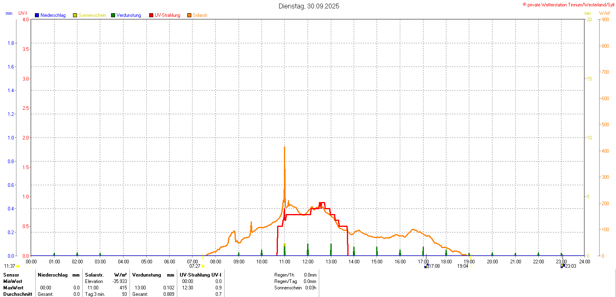This screenshot has height=297, width=616.
Task: Click the Niederschlag legend label
Action: coord(53,15)
